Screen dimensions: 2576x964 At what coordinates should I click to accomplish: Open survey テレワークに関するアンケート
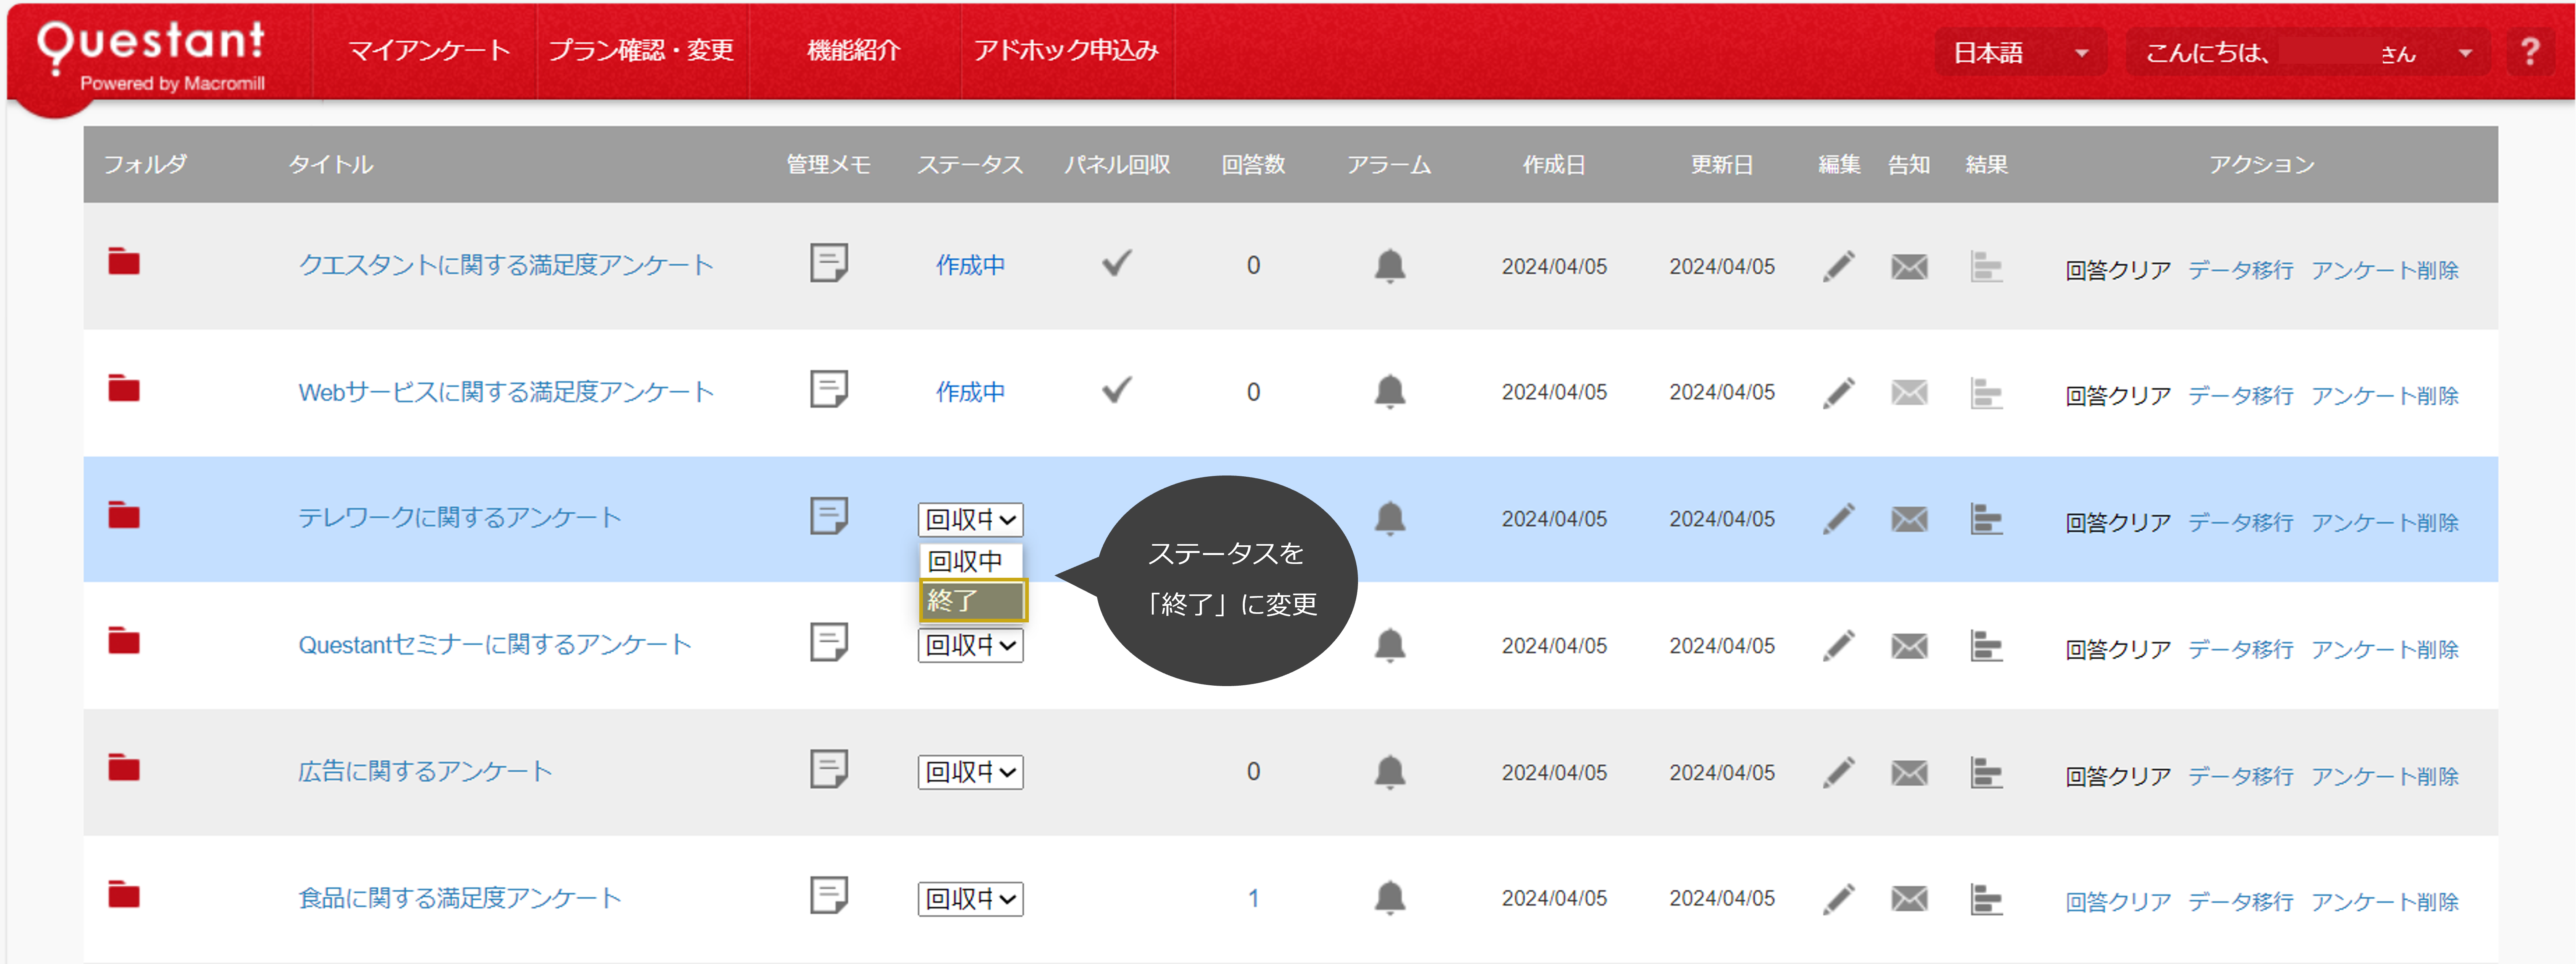point(460,518)
